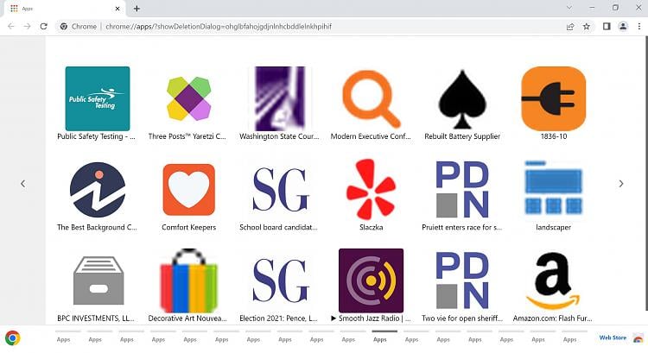This screenshot has height=353, width=648.
Task: Click the label 'Comfort Keepers'
Action: click(189, 228)
